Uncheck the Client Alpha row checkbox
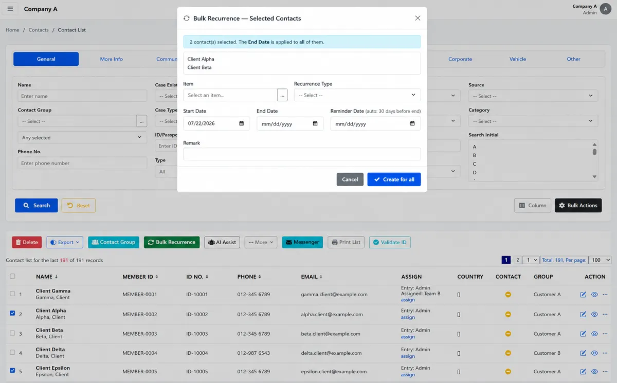The width and height of the screenshot is (617, 383). pos(12,313)
